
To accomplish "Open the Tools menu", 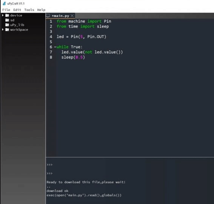I will [x=29, y=10].
